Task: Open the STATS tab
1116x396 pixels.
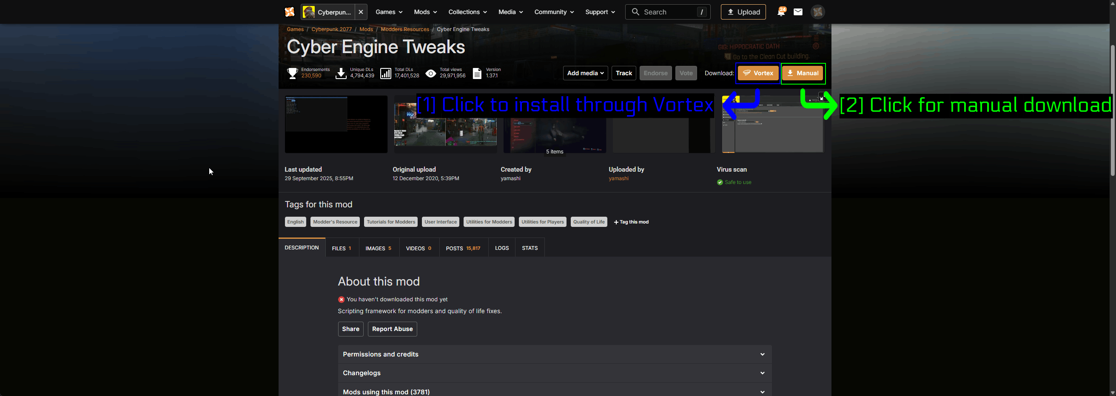Action: pos(530,248)
